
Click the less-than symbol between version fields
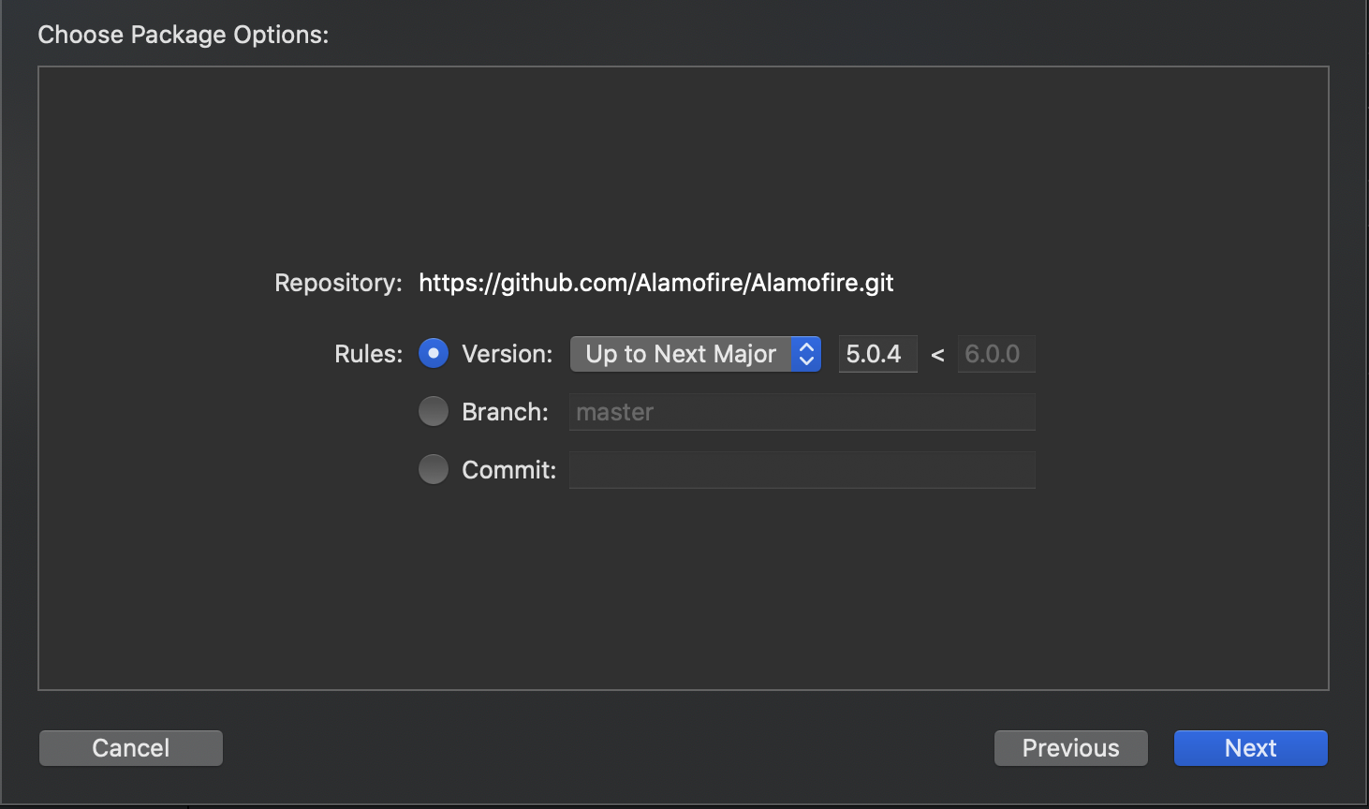[937, 355]
